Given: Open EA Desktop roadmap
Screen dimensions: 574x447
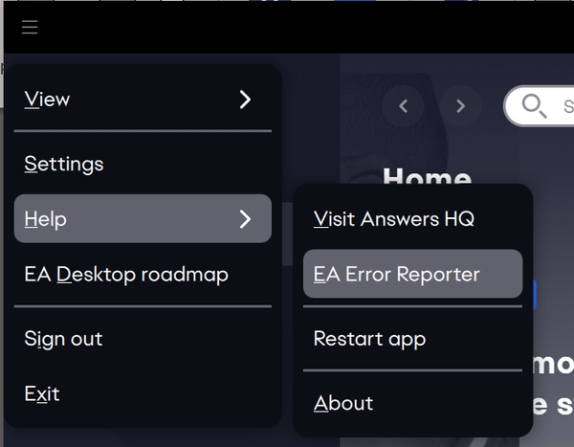Looking at the screenshot, I should coord(143,274).
